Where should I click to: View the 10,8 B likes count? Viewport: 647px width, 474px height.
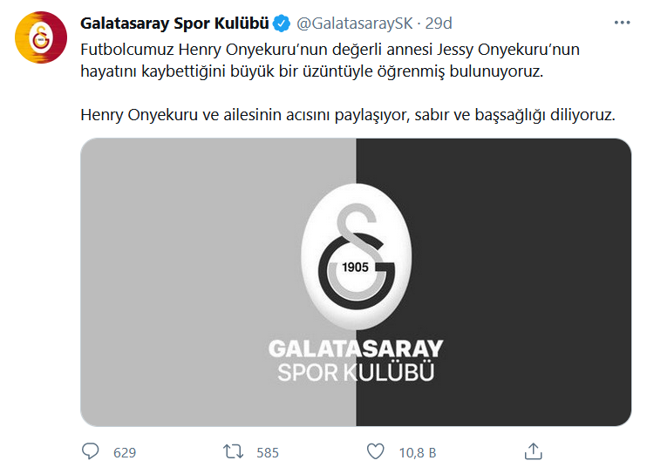click(418, 453)
